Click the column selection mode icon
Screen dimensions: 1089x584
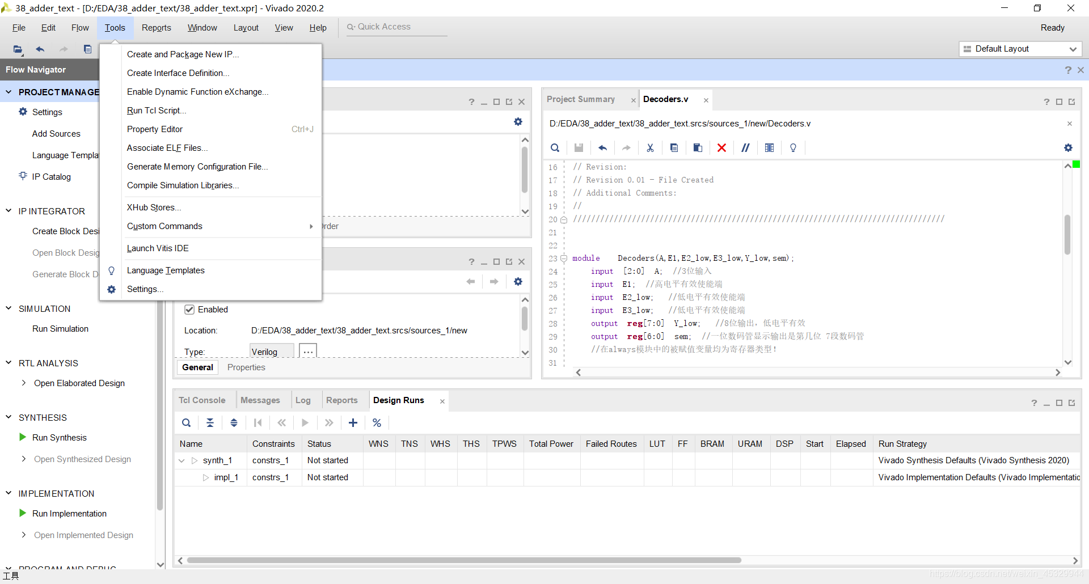(x=769, y=148)
